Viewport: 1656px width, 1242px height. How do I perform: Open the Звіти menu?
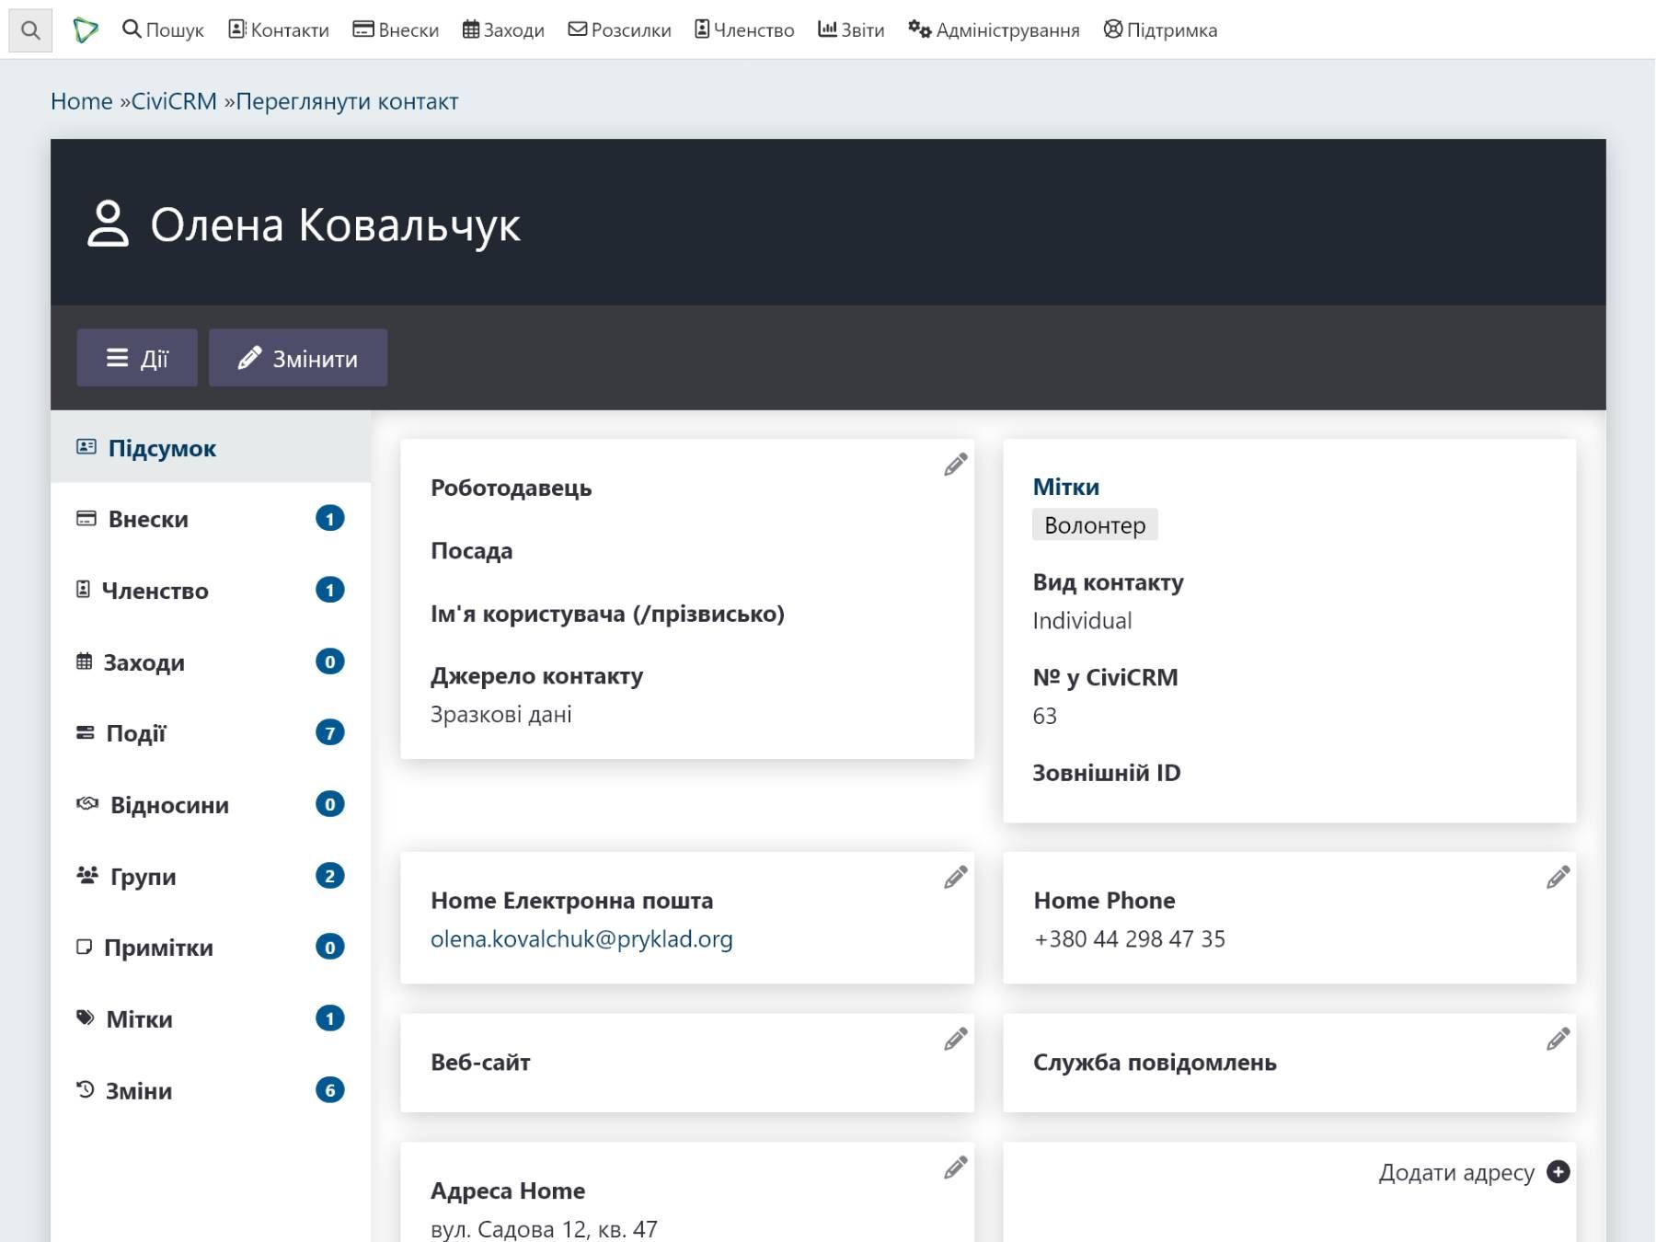pos(851,30)
